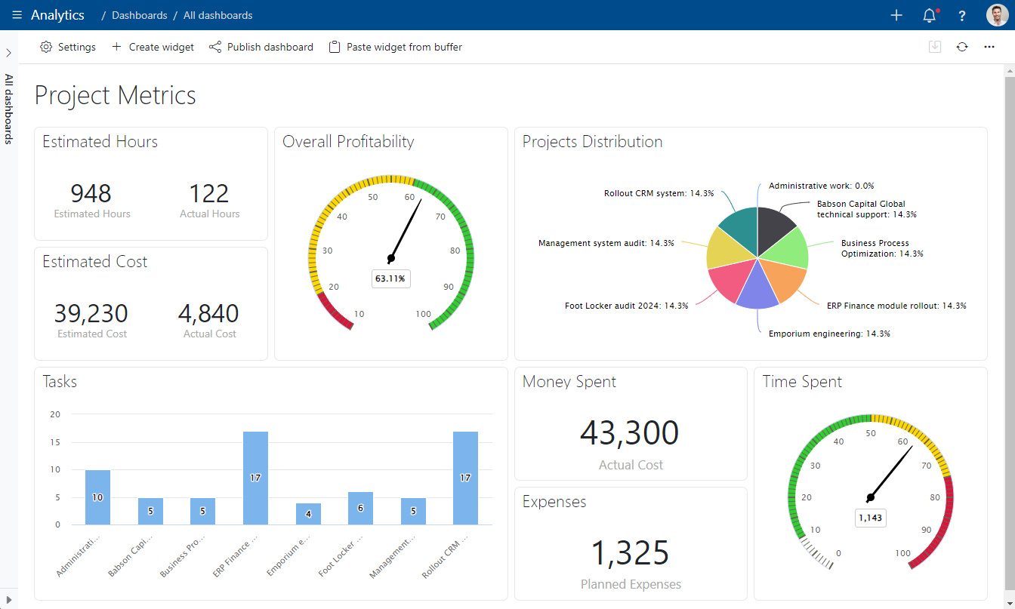Image resolution: width=1015 pixels, height=609 pixels.
Task: Open the more options ellipsis menu
Action: (989, 47)
